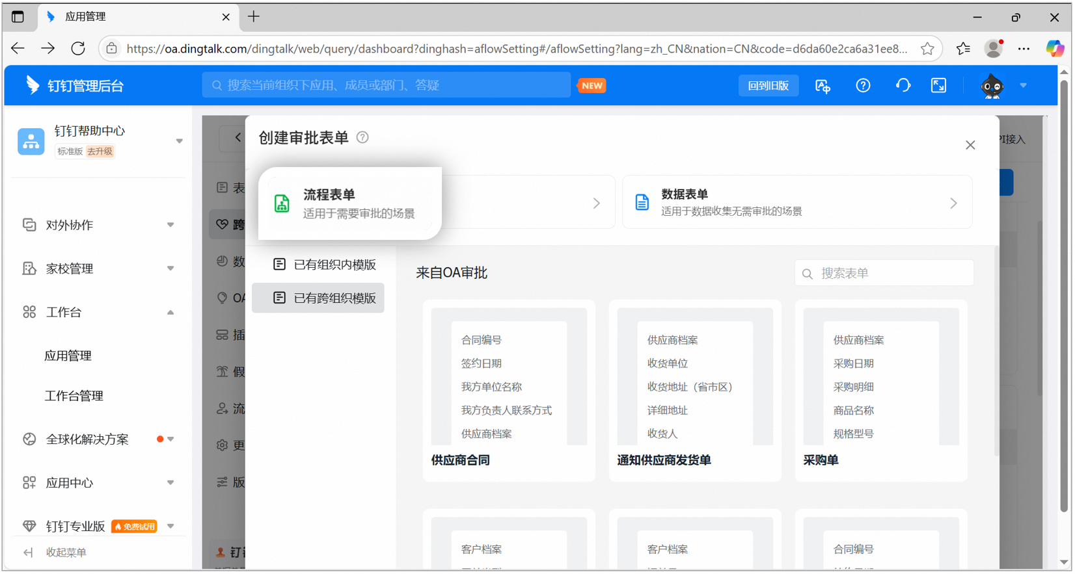Select the 供应商合同 template thumbnail
The image size is (1075, 574).
(x=509, y=376)
